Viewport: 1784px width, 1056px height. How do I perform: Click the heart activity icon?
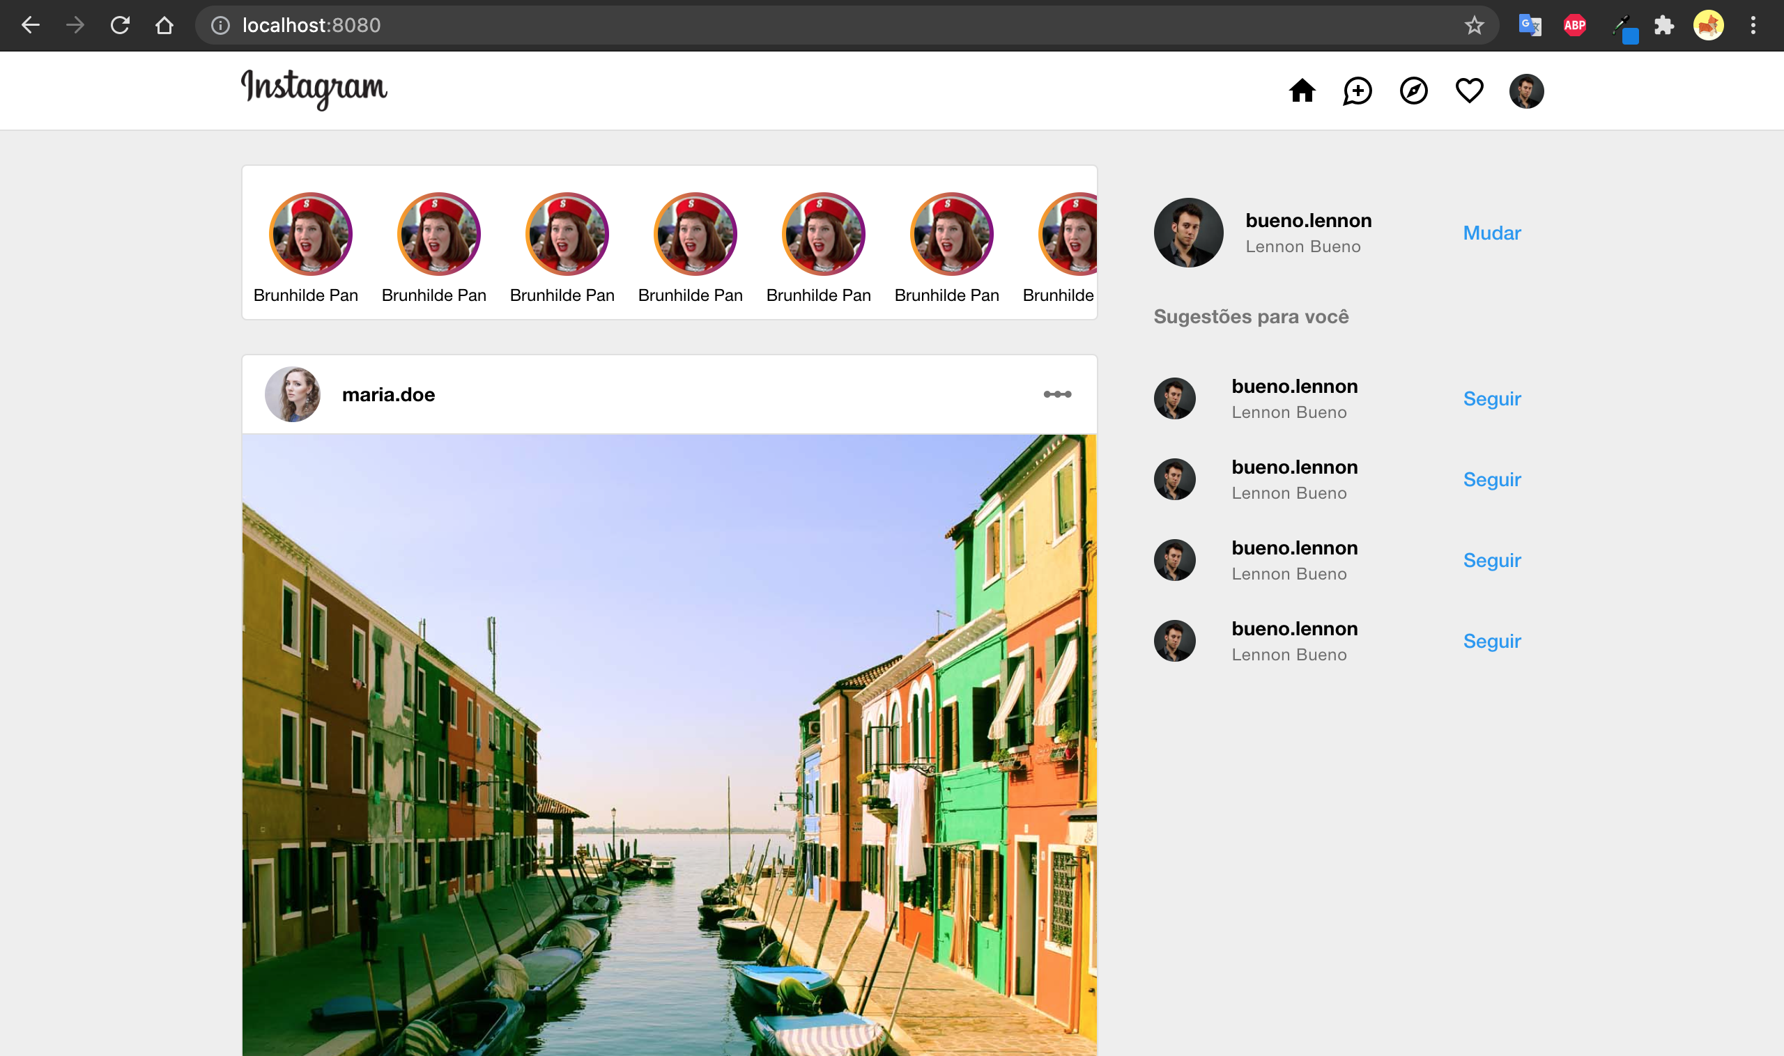point(1468,91)
